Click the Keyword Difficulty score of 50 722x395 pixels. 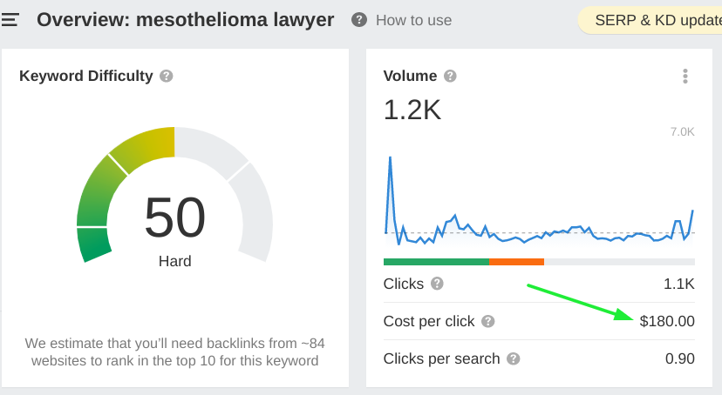(174, 218)
